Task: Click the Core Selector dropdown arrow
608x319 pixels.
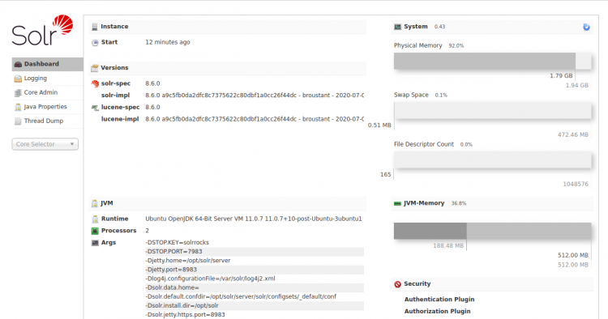Action: pos(72,144)
